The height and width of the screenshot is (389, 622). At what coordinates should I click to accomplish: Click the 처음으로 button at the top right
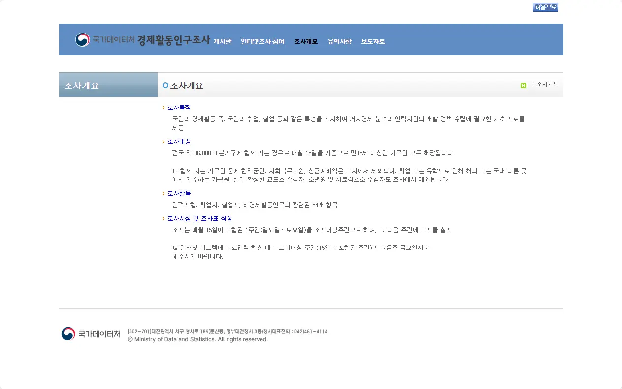(x=546, y=7)
